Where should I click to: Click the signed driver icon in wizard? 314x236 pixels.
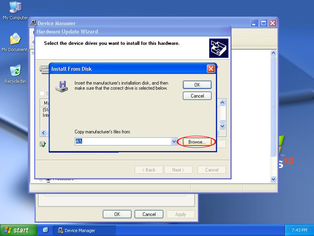pos(43,144)
